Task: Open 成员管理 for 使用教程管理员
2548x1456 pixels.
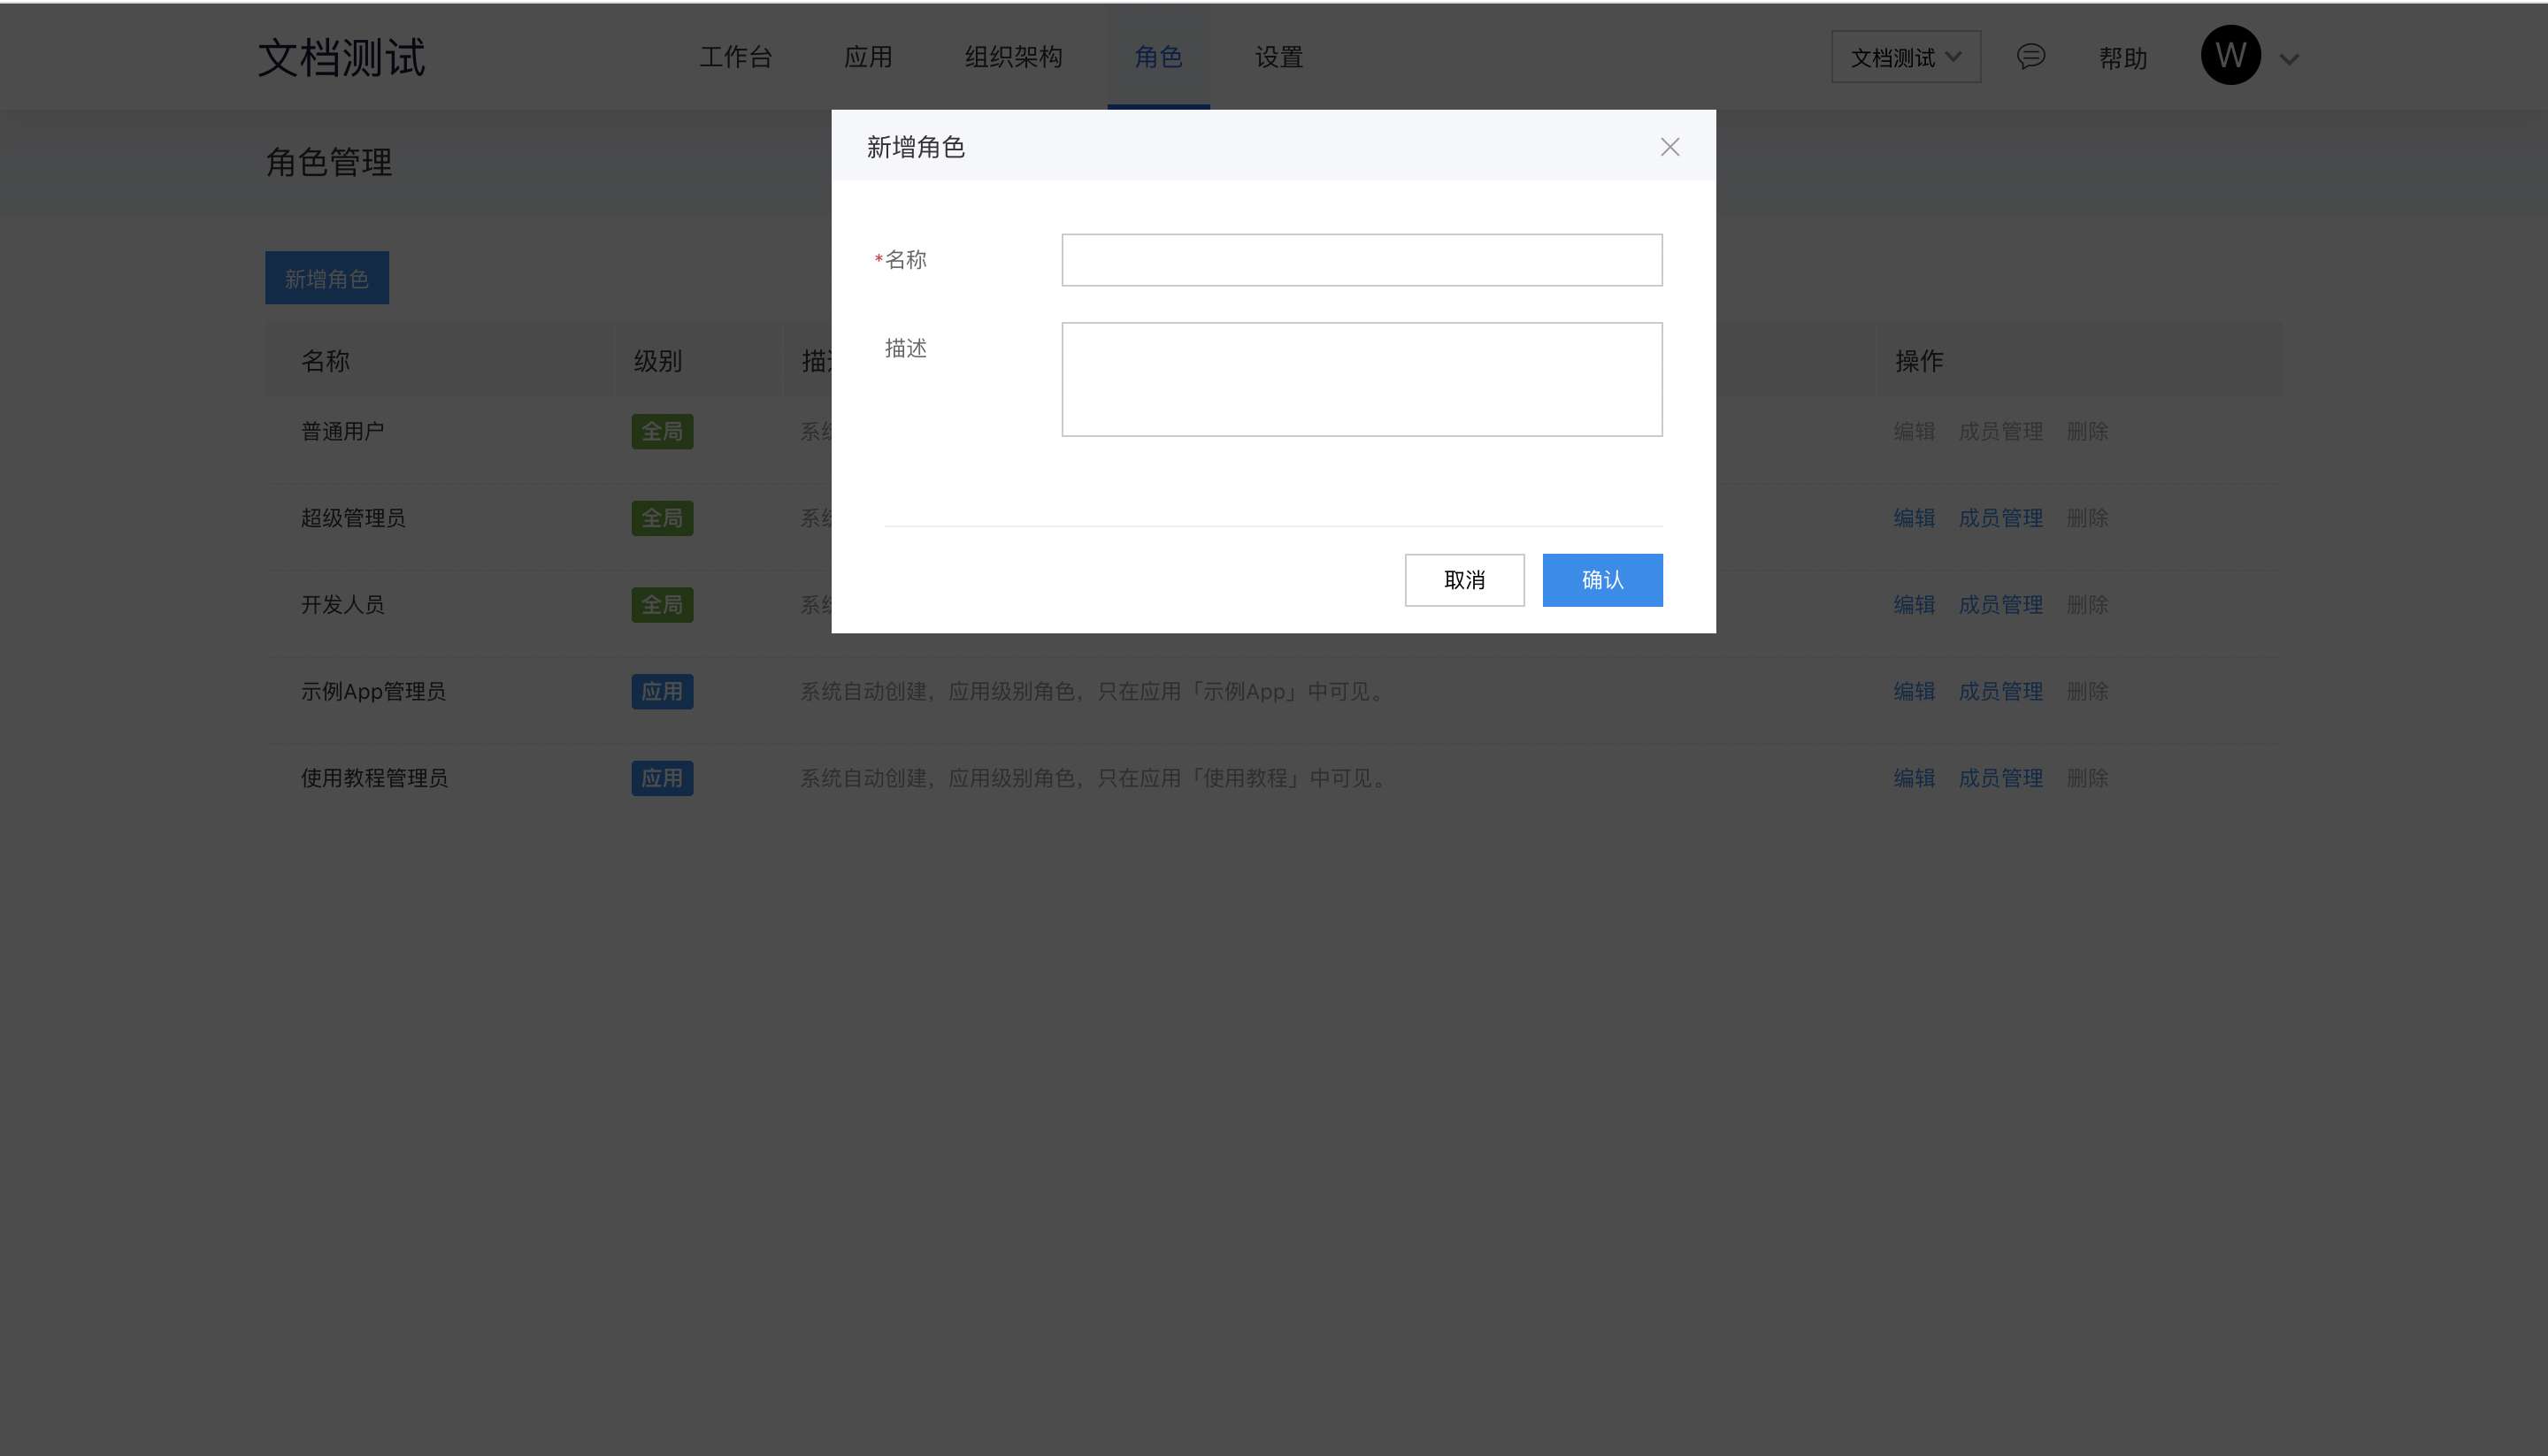Action: [2000, 778]
